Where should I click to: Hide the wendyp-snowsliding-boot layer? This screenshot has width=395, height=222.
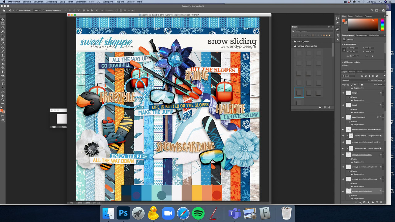coord(343,191)
